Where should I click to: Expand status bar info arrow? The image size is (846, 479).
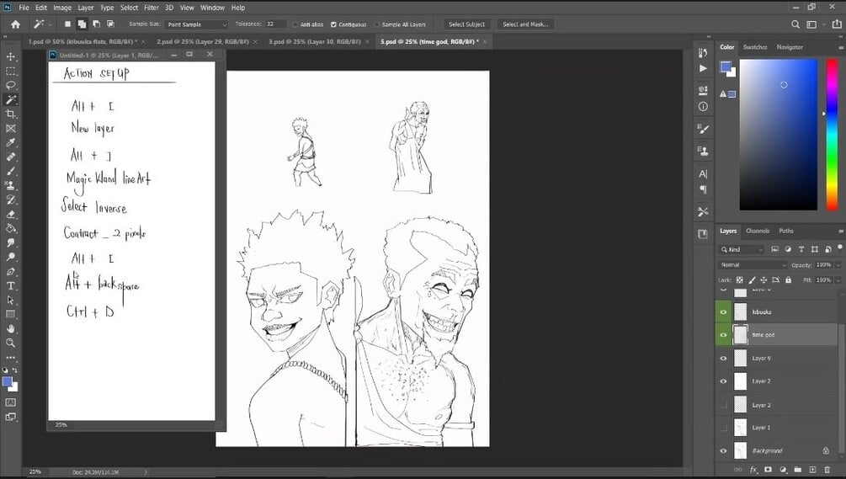tap(146, 472)
